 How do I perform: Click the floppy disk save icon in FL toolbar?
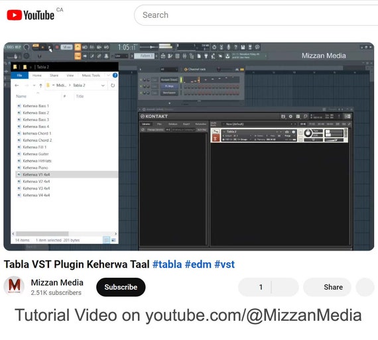click(x=243, y=47)
